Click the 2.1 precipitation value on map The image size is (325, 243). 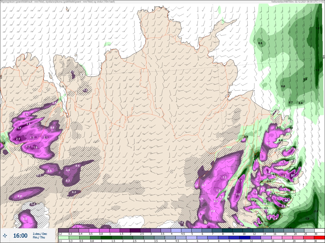pyautogui.click(x=46, y=137)
